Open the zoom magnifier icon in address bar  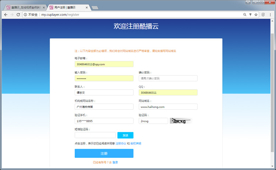245,15
